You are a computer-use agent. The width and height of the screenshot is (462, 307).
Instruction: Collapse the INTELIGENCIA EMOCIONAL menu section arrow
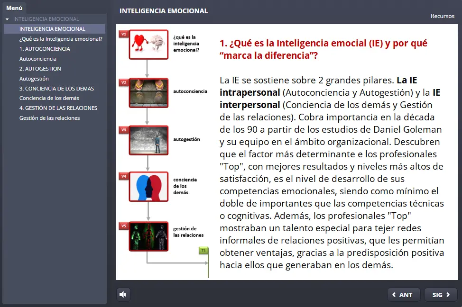[7, 19]
